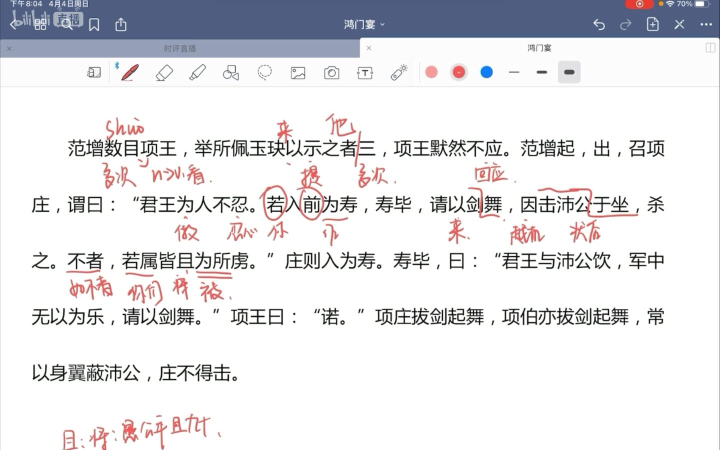
Task: Open the more options menu
Action: (x=706, y=24)
